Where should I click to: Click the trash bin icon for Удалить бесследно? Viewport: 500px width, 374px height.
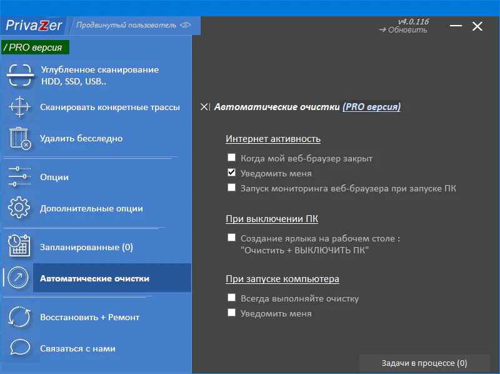[19, 138]
